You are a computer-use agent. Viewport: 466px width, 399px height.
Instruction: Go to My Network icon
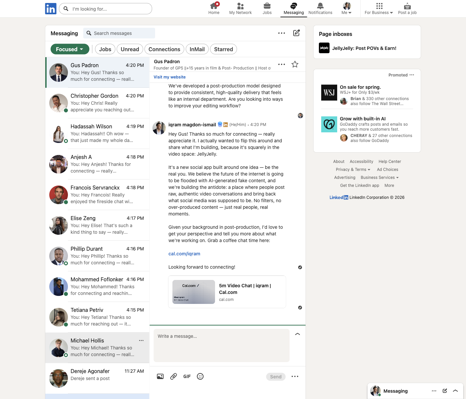tap(240, 6)
